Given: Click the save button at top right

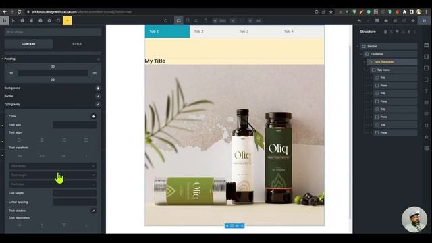Looking at the screenshot, I should [425, 20].
